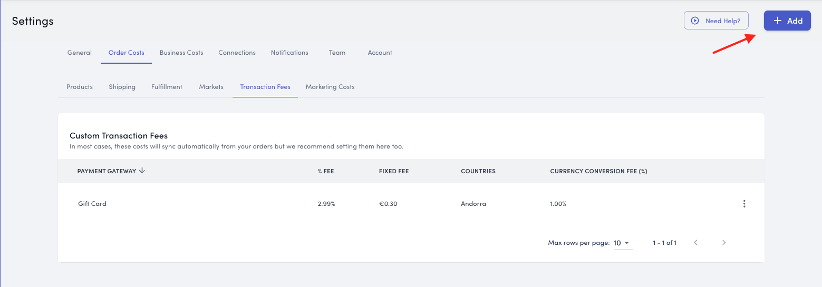Switch to the Products sub-tab
The width and height of the screenshot is (822, 287).
(x=80, y=87)
